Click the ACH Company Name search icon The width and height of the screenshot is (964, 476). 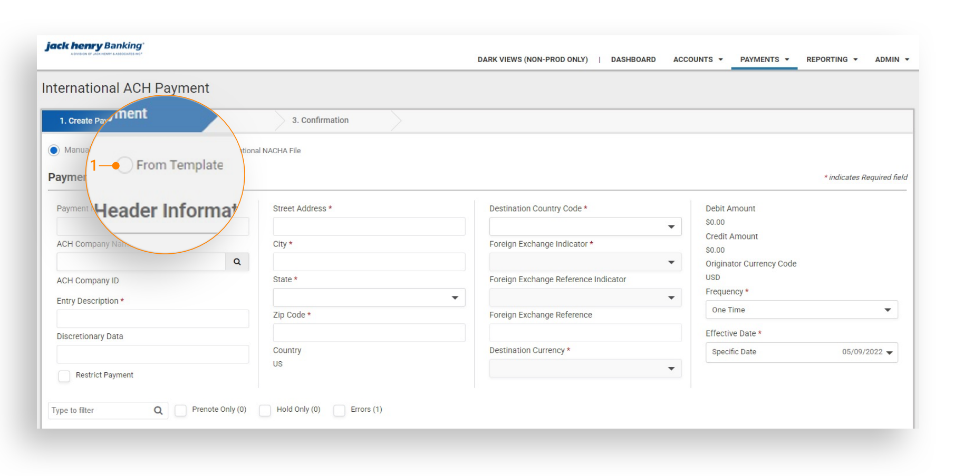(237, 262)
